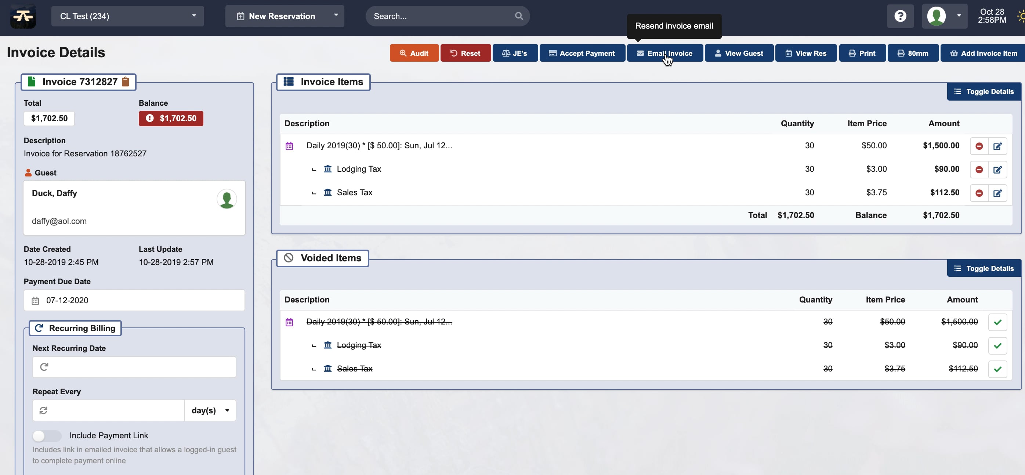Image resolution: width=1025 pixels, height=475 pixels.
Task: Click the Accept Payment button
Action: click(x=582, y=53)
